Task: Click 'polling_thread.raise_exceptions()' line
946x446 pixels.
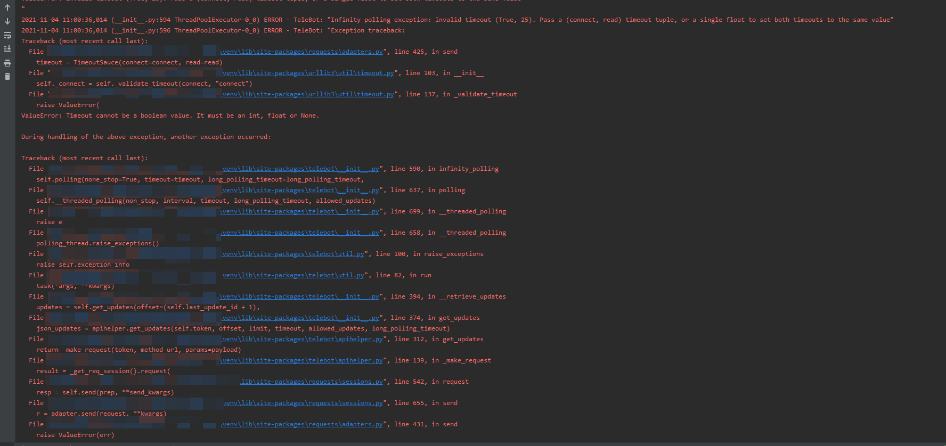Action: click(97, 243)
